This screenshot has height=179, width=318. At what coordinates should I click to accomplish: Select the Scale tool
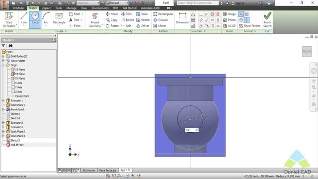point(142,14)
